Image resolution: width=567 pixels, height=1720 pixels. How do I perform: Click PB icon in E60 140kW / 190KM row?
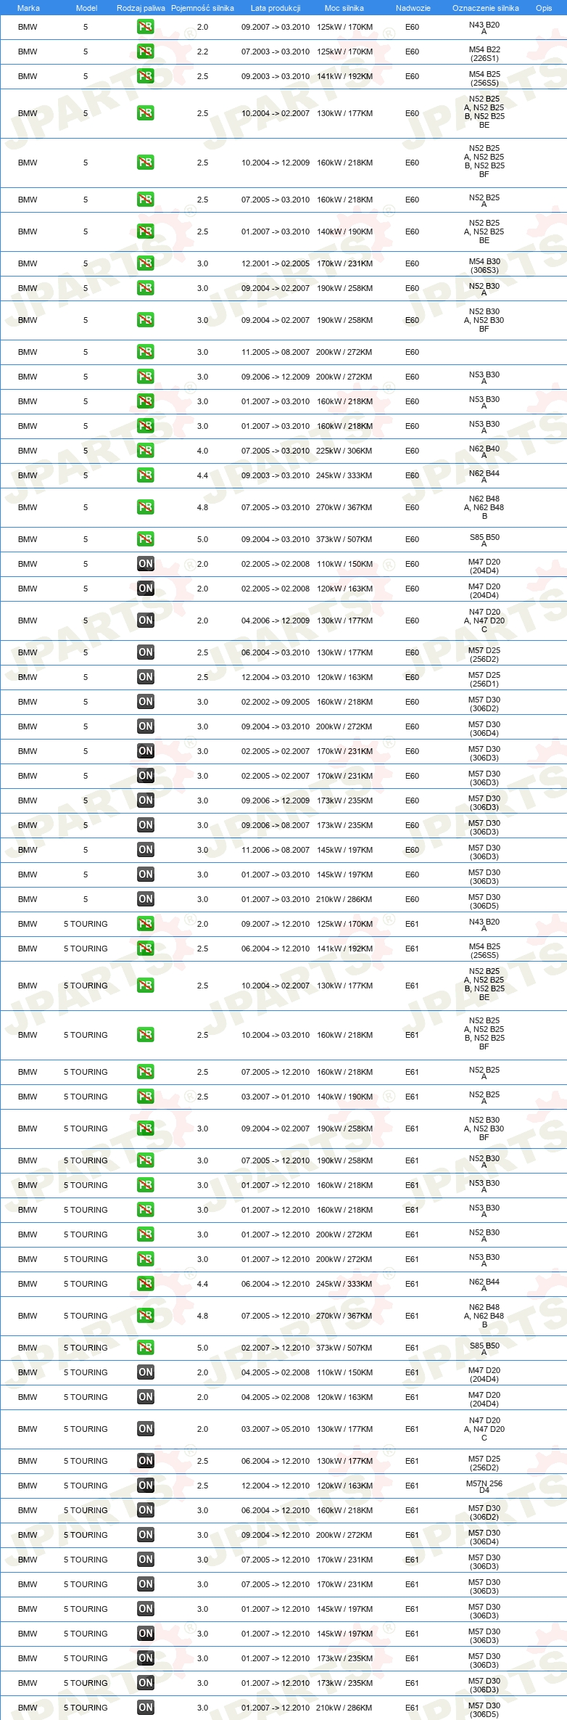tap(146, 232)
